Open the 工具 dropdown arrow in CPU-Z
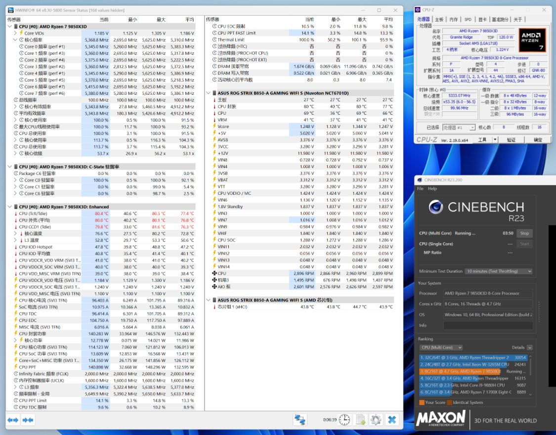This screenshot has width=556, height=435. click(495, 140)
